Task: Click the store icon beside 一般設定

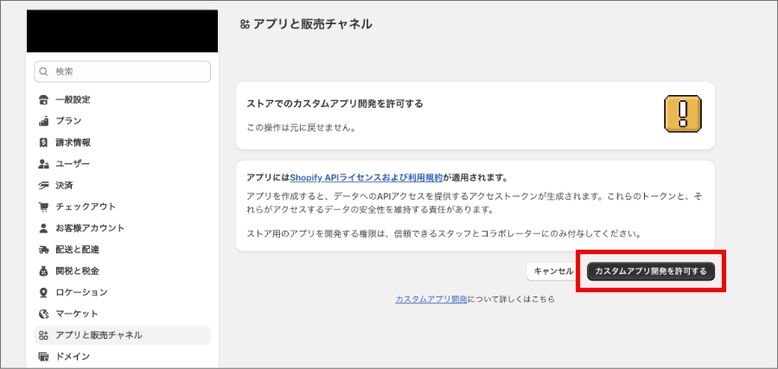Action: pos(44,99)
